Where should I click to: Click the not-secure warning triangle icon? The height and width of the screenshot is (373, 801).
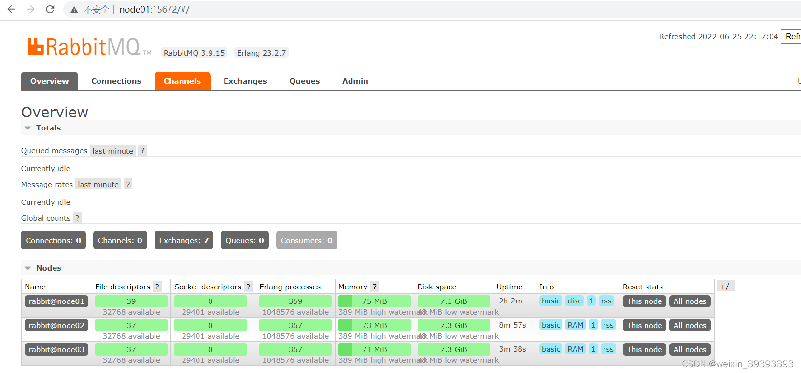coord(74,10)
